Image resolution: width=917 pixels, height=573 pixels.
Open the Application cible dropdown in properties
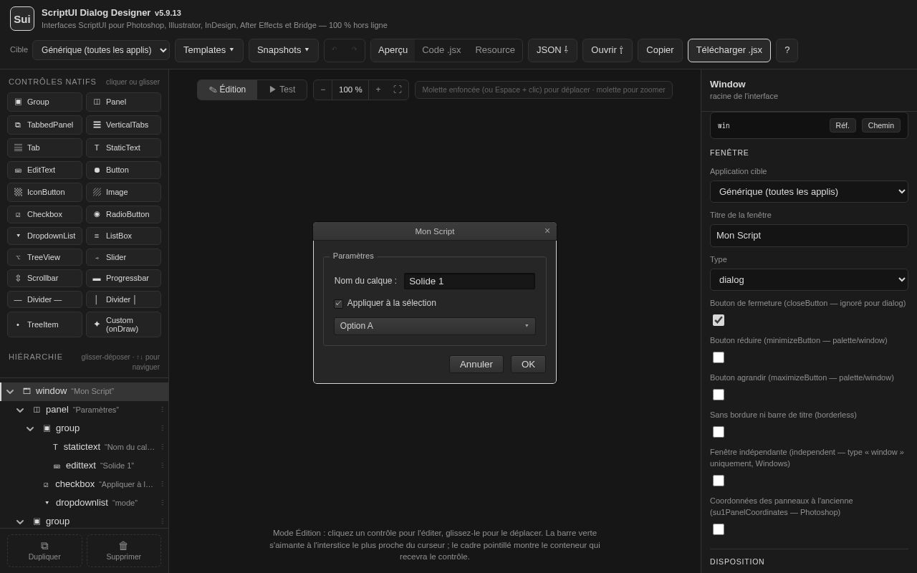point(809,191)
